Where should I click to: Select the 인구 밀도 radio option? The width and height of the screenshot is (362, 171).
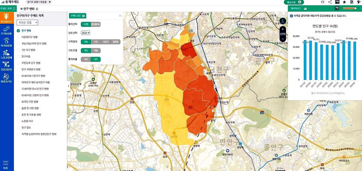point(18,128)
